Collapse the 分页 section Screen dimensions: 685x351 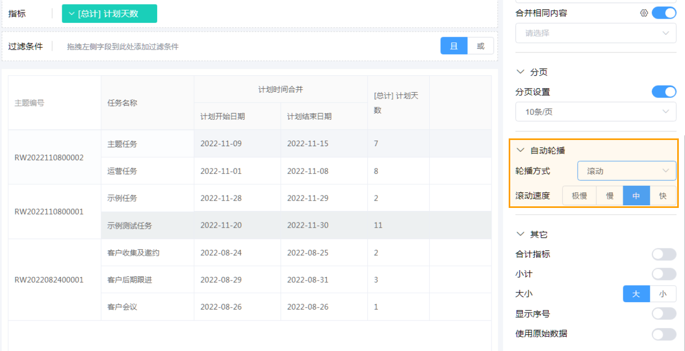coord(521,72)
